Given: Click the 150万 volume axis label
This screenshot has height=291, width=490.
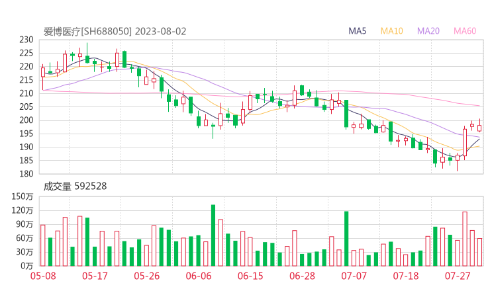Looking at the screenshot, I should 23,196.
